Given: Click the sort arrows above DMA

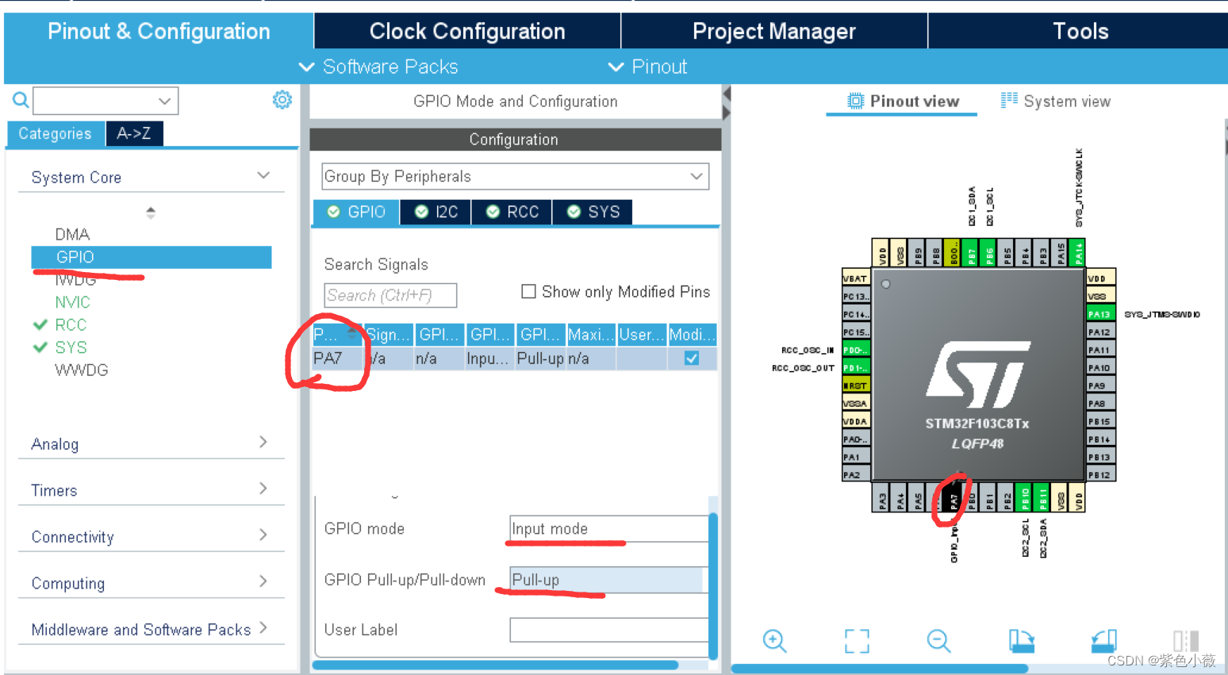Looking at the screenshot, I should [x=151, y=213].
